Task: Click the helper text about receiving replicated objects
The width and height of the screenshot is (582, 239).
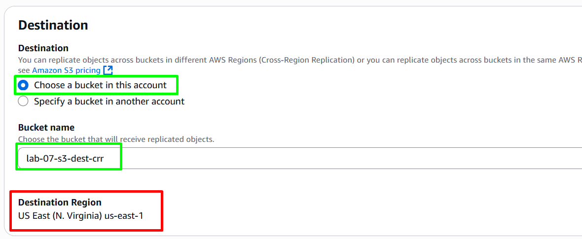Action: click(x=116, y=139)
